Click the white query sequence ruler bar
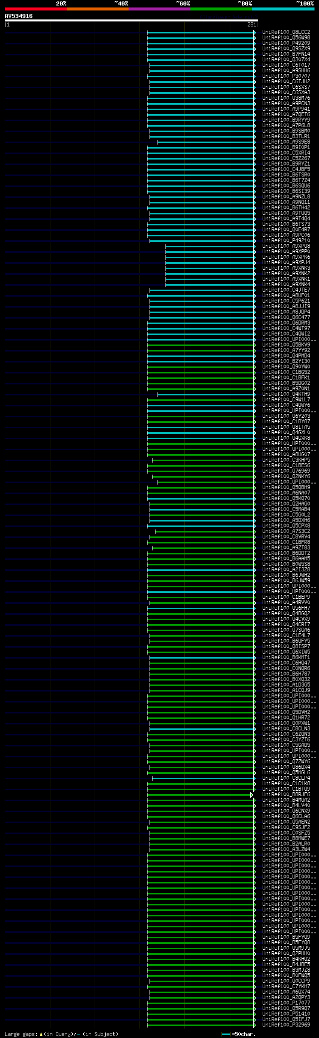Image resolution: width=319 pixels, height=1038 pixels. tap(131, 20)
